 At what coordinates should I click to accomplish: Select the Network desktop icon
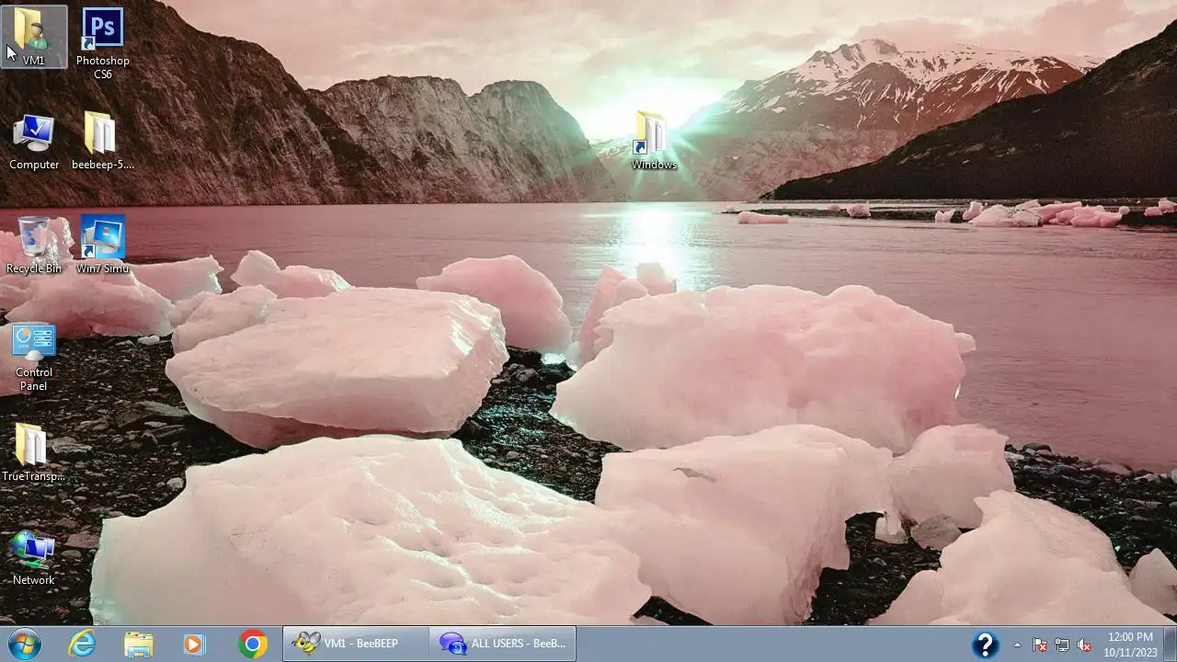34,557
